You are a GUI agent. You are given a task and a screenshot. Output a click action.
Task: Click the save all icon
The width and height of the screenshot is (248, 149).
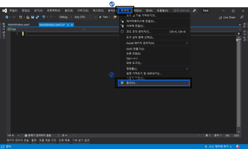(x=37, y=17)
